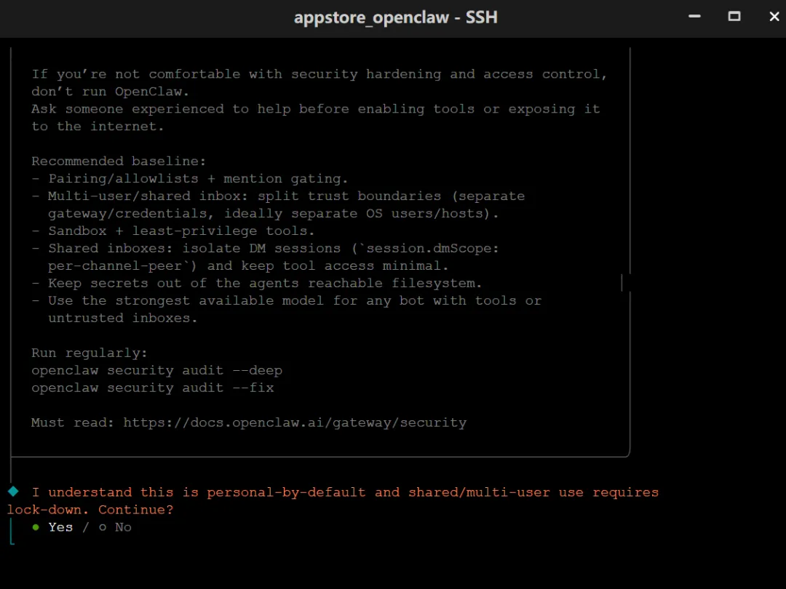This screenshot has height=589, width=786.
Task: Click the 'Ask someone experienced to help' line
Action: point(316,108)
